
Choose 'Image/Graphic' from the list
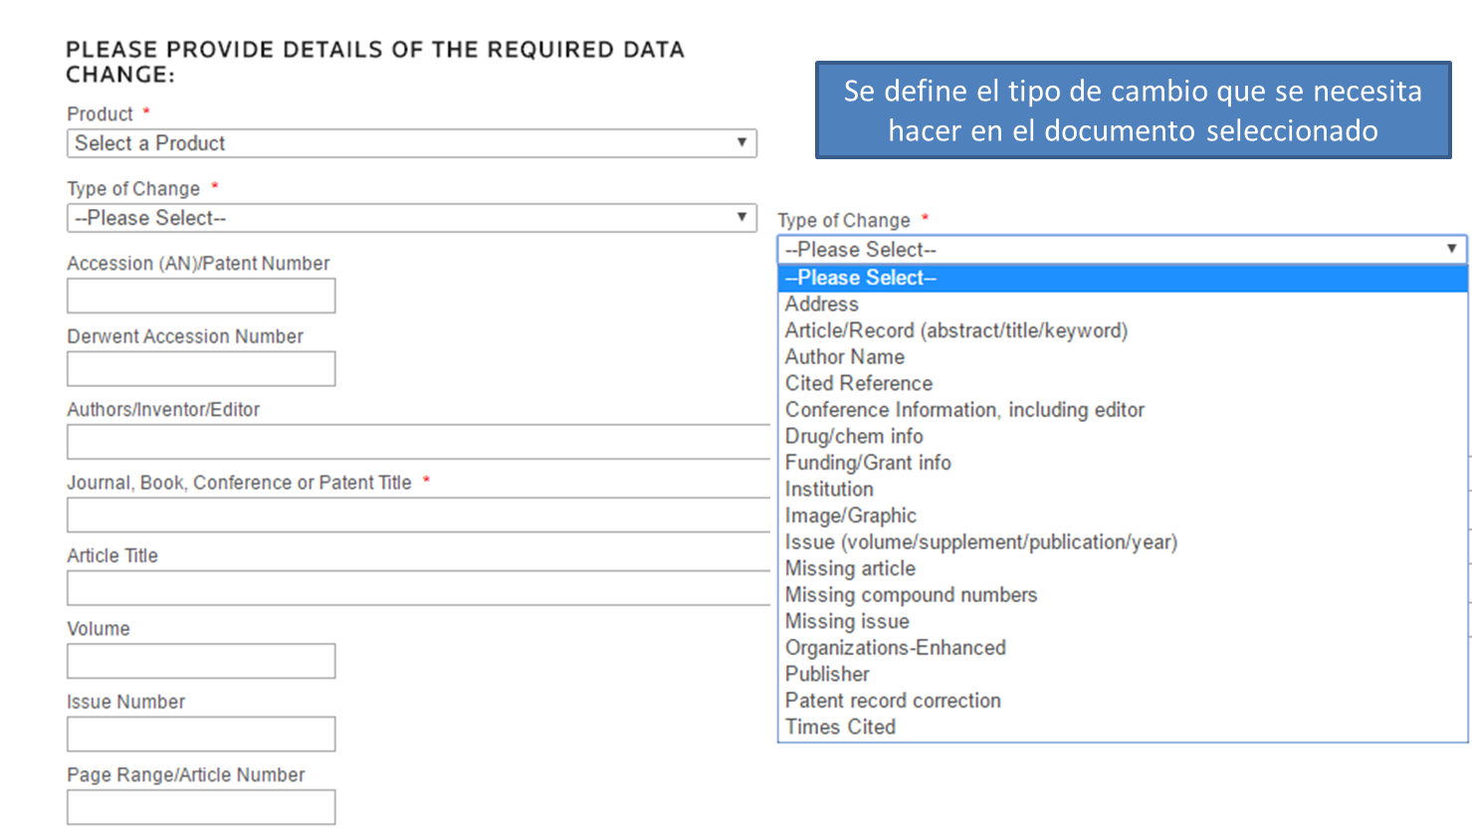tap(1122, 516)
